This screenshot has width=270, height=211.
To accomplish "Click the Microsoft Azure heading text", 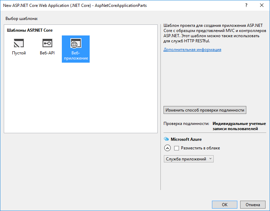I will [186, 139].
